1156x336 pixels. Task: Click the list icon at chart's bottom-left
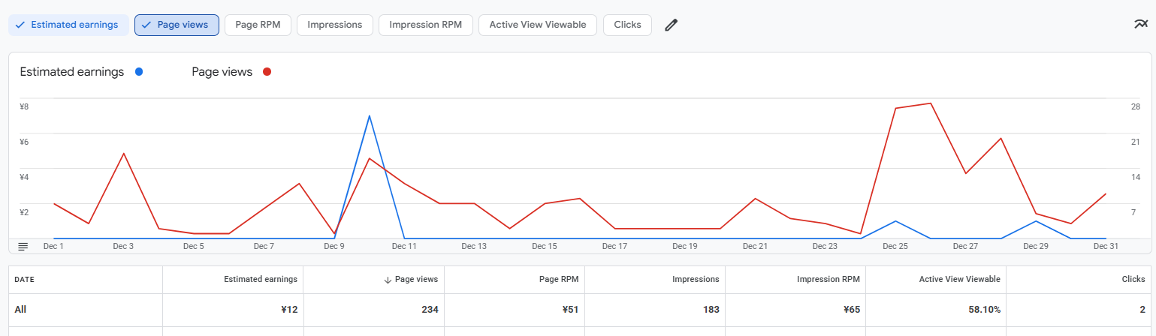tap(23, 246)
